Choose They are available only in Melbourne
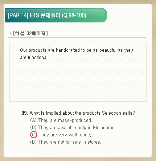156x161 pixels. (x=77, y=128)
